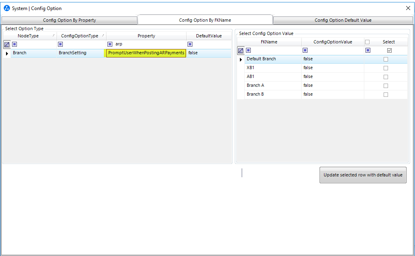Viewport: 415px width, 256px height.
Task: Open the ConfigOptionType filter condition icon
Action: [60, 44]
